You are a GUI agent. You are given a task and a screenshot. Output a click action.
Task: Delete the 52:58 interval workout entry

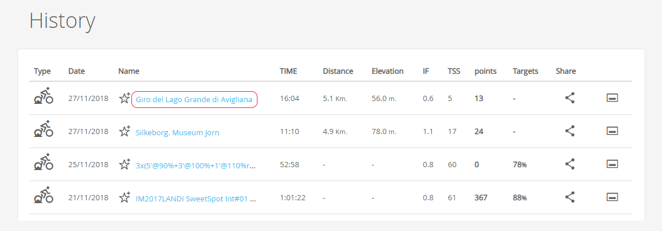point(612,164)
